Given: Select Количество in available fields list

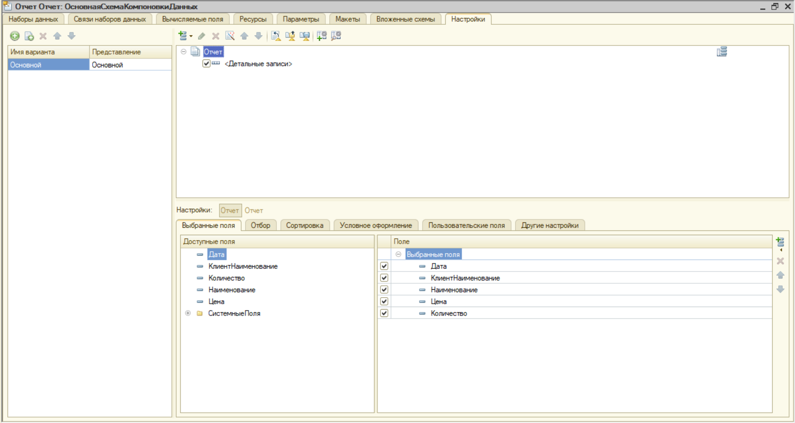Looking at the screenshot, I should pos(226,278).
